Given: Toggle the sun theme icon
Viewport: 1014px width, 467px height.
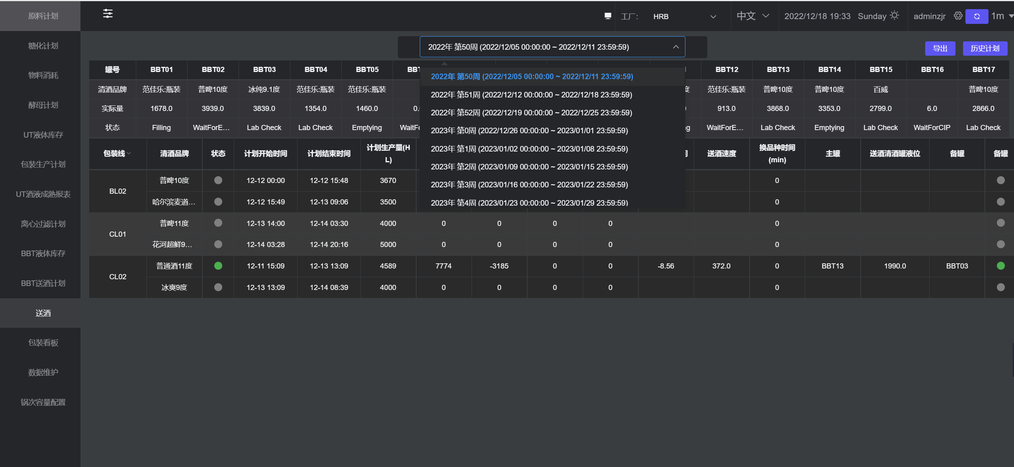Looking at the screenshot, I should click(x=895, y=16).
